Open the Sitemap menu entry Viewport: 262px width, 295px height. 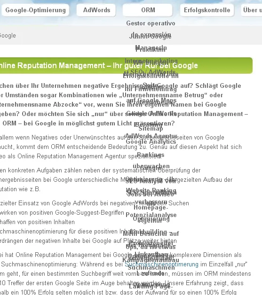(151, 129)
